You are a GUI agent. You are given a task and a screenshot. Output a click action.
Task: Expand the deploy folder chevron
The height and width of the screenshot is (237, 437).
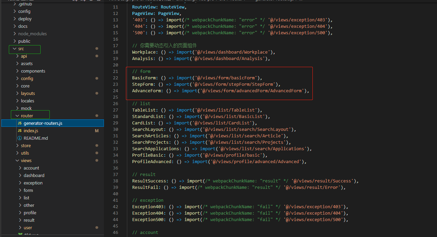(15, 19)
